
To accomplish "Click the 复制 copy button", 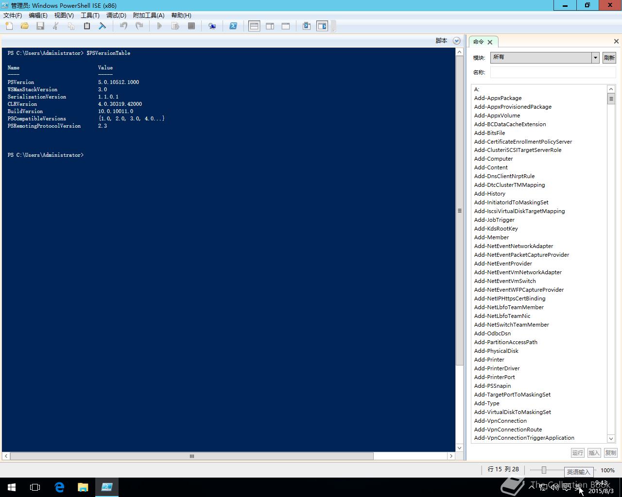I will [611, 453].
